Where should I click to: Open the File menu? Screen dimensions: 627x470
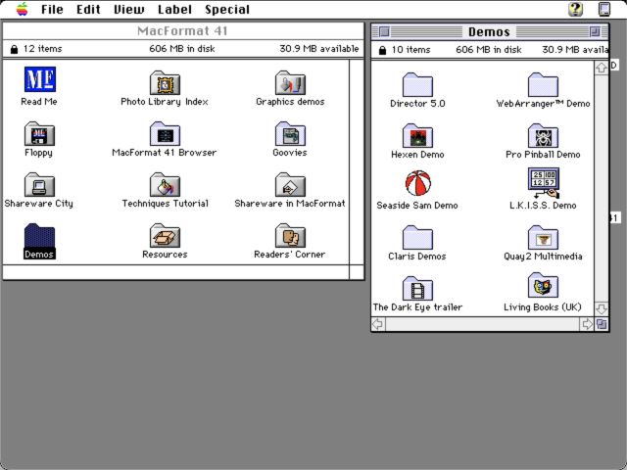pyautogui.click(x=52, y=9)
